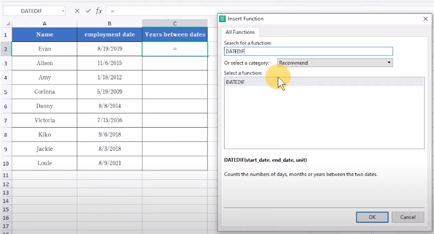Select the cell containing Danny
434x234 pixels.
point(44,106)
